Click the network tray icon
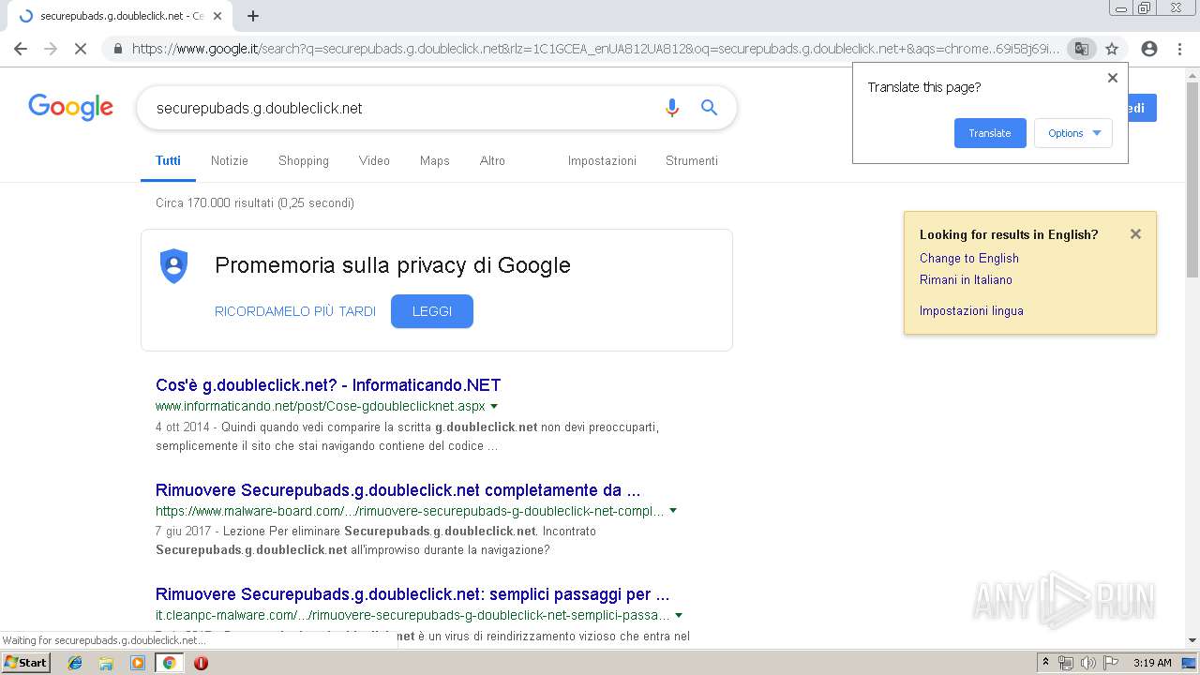 (x=1066, y=663)
